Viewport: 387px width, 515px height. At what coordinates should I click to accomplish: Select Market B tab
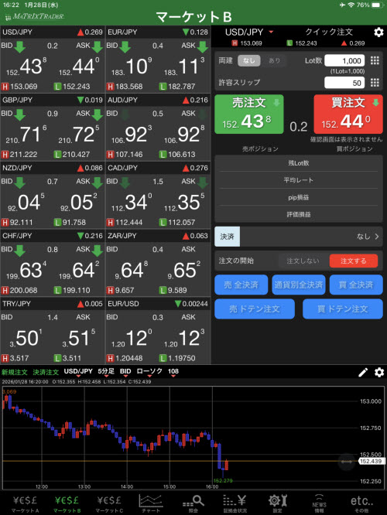[x=67, y=504]
